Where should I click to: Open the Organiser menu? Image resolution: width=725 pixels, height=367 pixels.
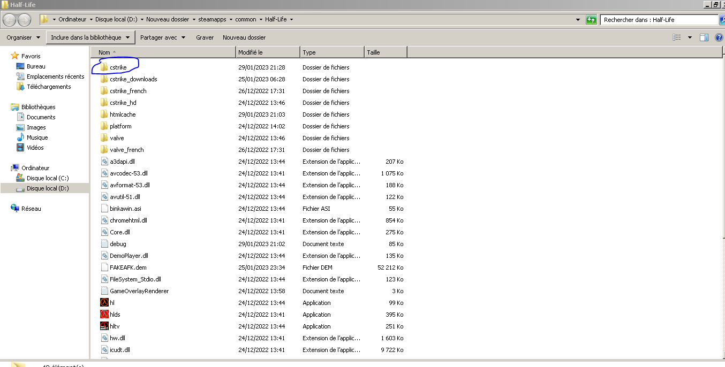pos(23,37)
